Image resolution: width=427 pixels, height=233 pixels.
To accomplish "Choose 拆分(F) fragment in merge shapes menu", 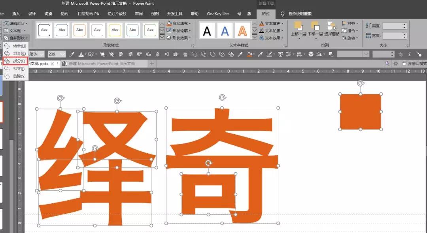I will click(15, 61).
